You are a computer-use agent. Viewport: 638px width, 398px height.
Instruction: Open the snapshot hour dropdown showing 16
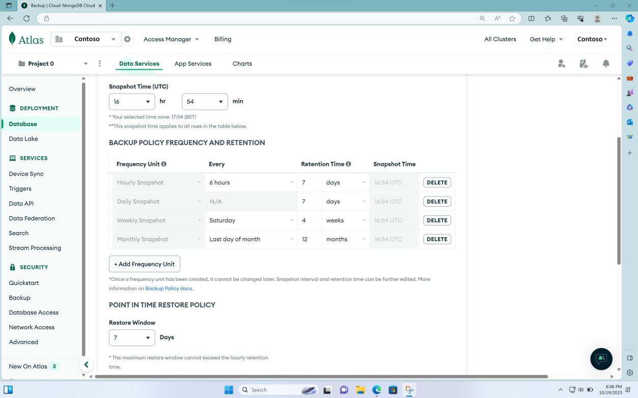tap(131, 101)
